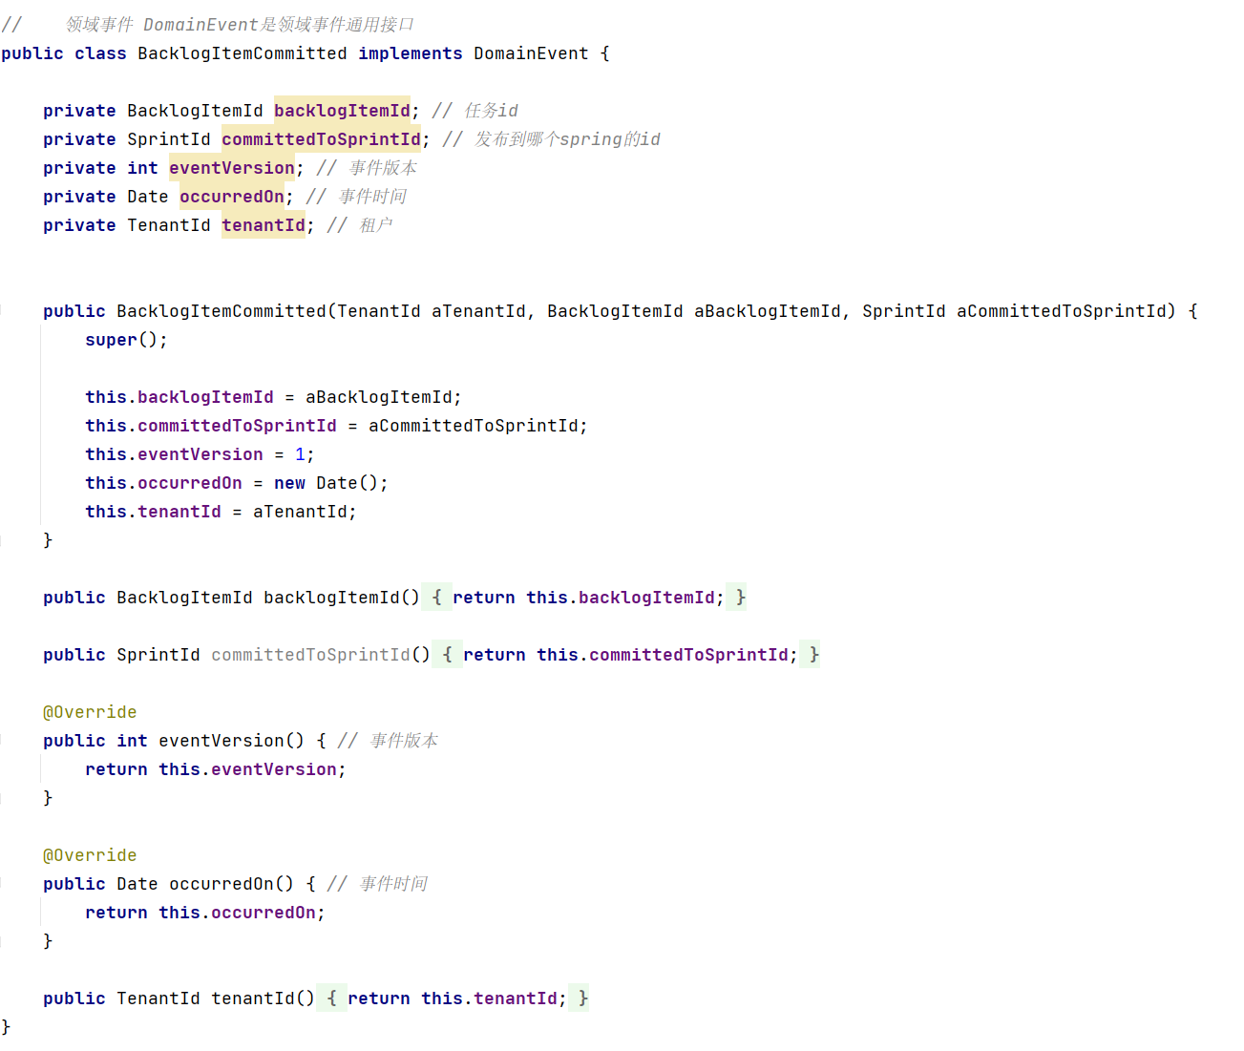Click the highlighted backlogItemId field declaration
Viewport: 1244px width, 1051px height.
point(342,111)
